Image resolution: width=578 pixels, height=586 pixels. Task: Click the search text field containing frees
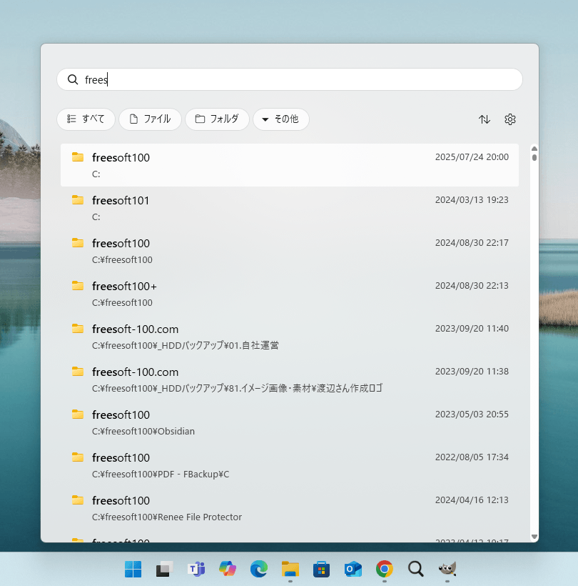pyautogui.click(x=290, y=79)
